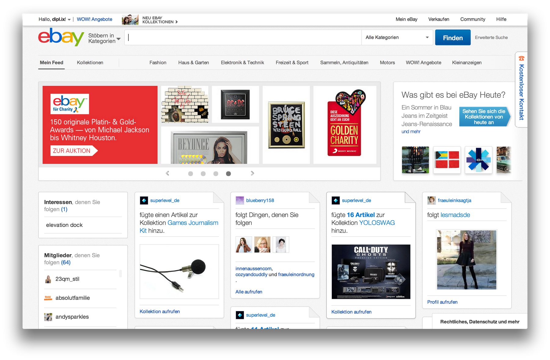550x360 pixels.
Task: Click the und mehr link
Action: (411, 131)
